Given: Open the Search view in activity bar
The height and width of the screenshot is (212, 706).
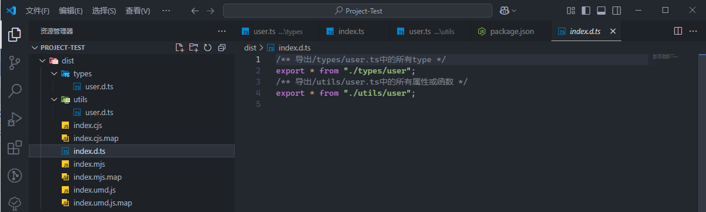Looking at the screenshot, I should (x=14, y=90).
